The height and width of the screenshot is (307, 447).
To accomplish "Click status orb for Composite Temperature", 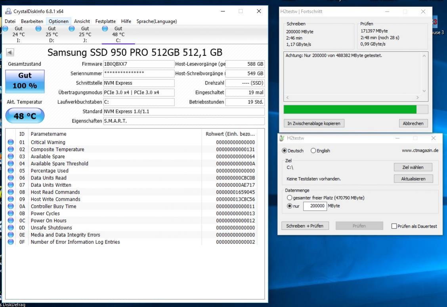I will coord(11,149).
